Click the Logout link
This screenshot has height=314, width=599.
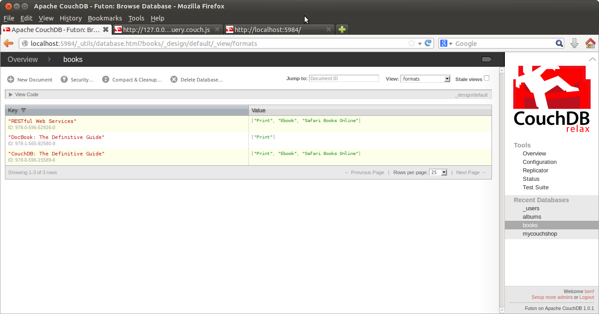(587, 297)
